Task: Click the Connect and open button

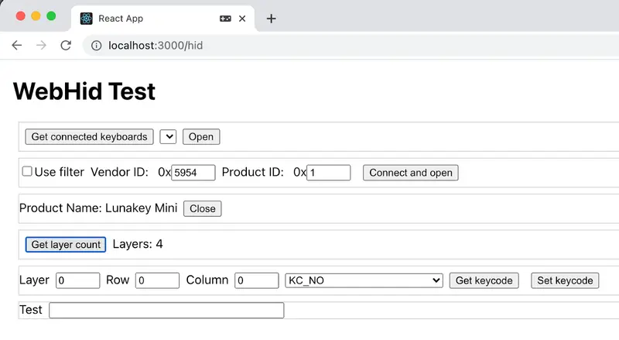Action: (x=411, y=173)
